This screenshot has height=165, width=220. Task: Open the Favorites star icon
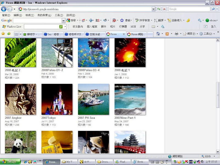(x=3, y=34)
